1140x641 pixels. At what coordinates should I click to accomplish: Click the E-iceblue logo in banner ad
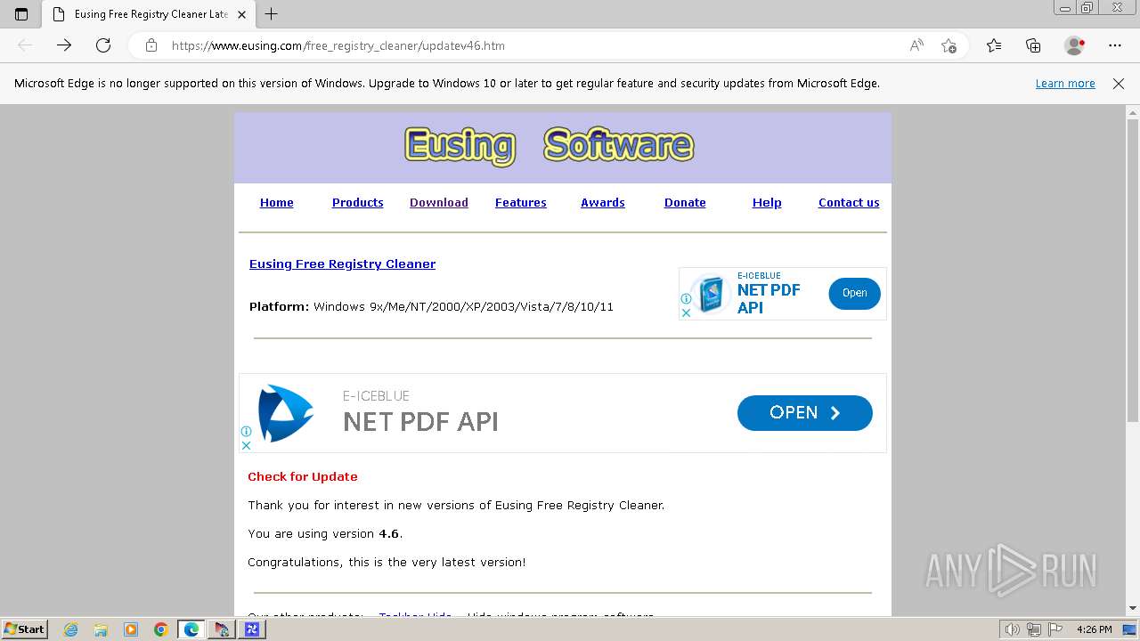pyautogui.click(x=285, y=413)
